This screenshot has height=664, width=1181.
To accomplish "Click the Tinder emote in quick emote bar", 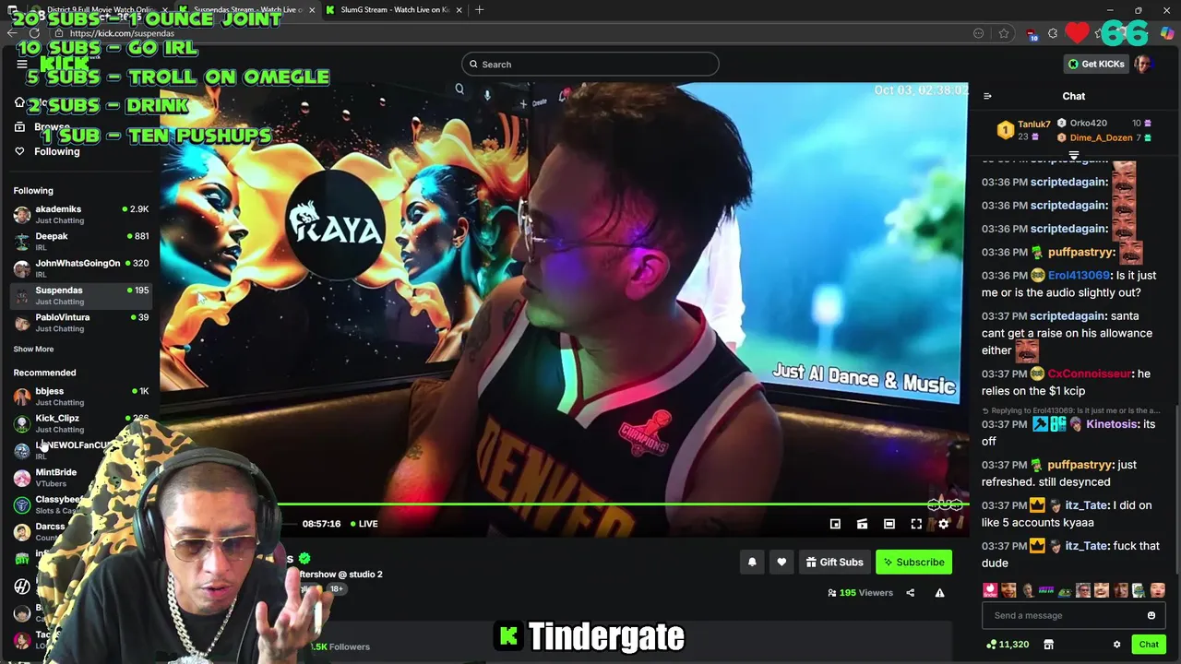I will (990, 590).
